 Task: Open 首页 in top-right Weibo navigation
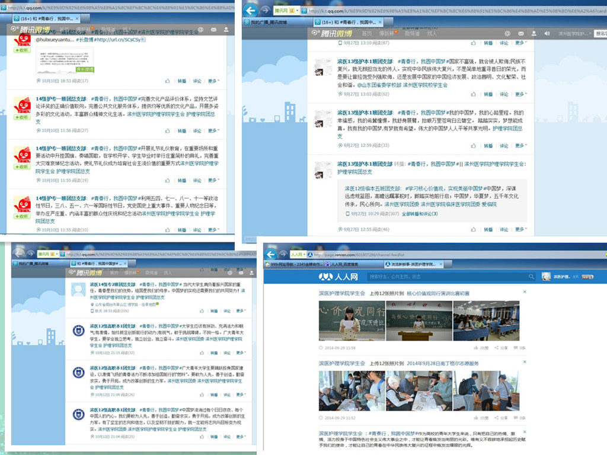click(x=366, y=33)
